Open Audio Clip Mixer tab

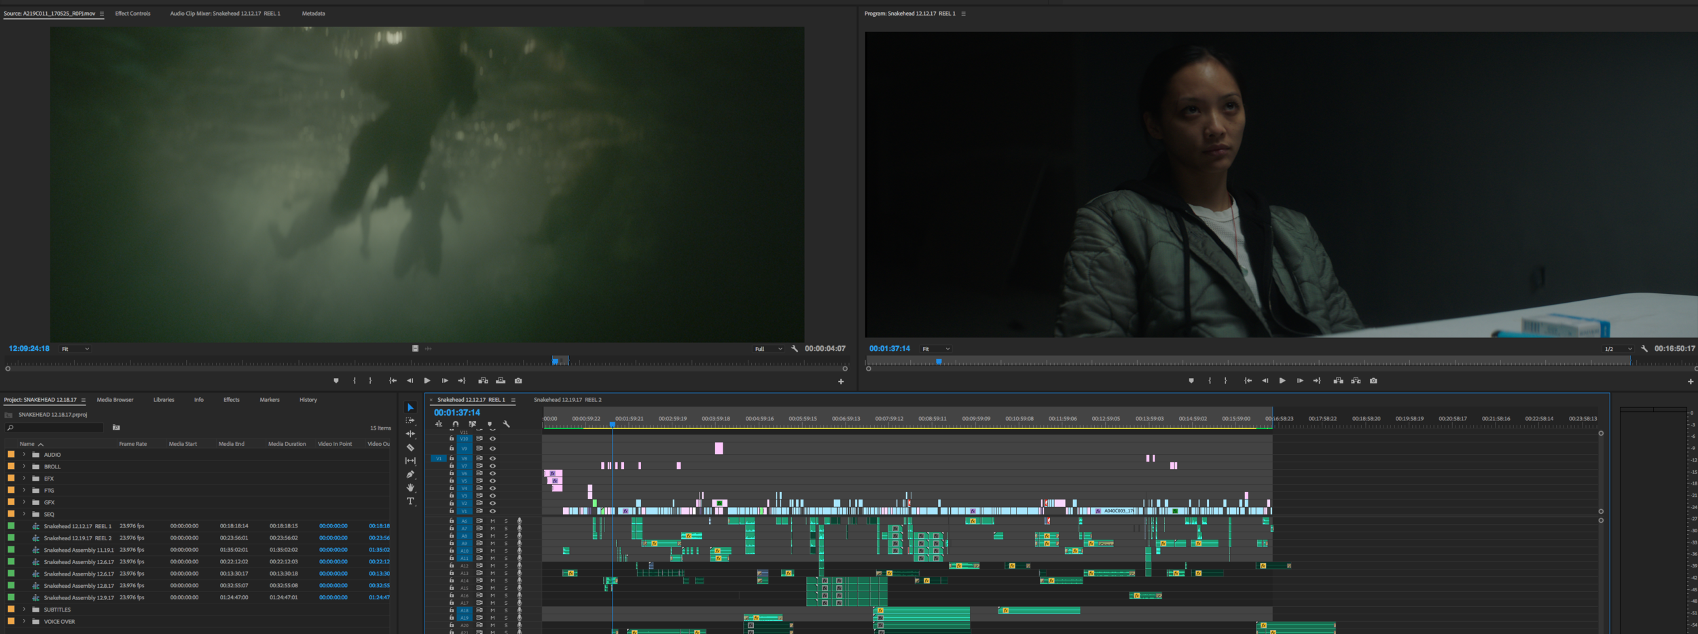[x=225, y=14]
